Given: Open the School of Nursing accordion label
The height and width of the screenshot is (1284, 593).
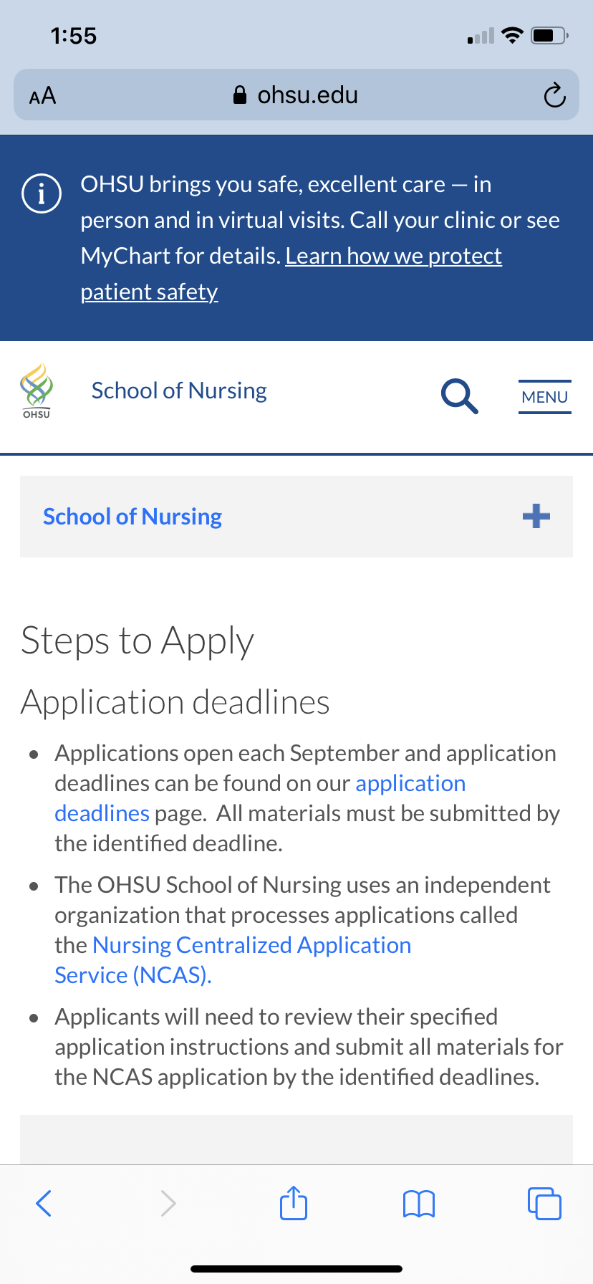Looking at the screenshot, I should point(132,517).
